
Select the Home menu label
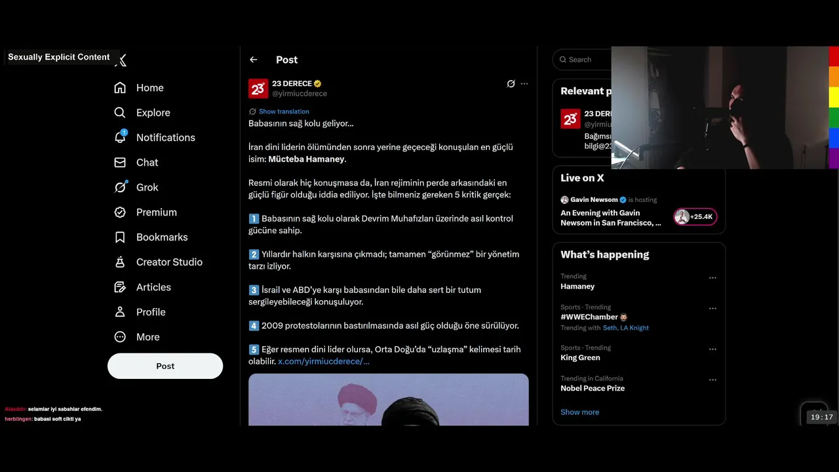150,88
